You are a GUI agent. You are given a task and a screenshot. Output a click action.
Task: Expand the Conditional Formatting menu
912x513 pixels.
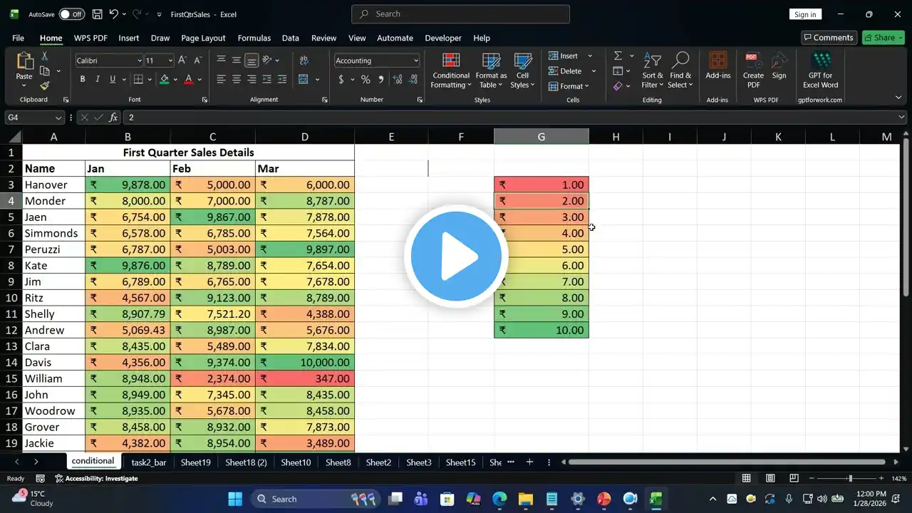451,70
